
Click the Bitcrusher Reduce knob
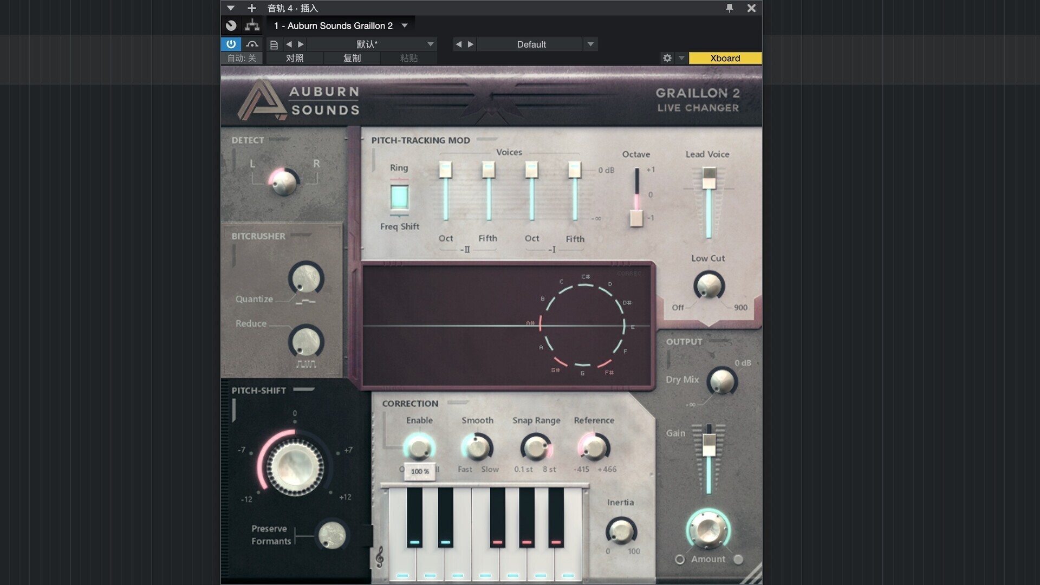pyautogui.click(x=306, y=341)
